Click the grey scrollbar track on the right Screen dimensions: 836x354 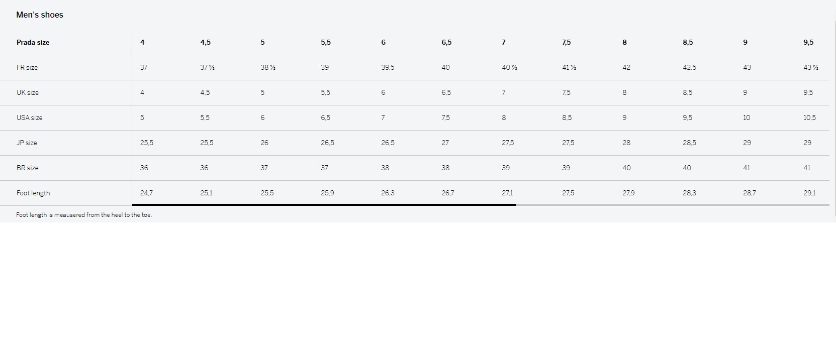point(673,205)
